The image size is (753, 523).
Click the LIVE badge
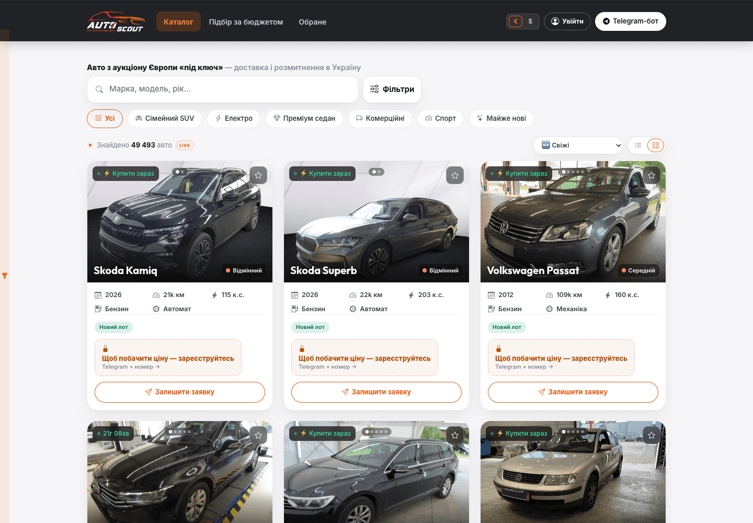185,145
